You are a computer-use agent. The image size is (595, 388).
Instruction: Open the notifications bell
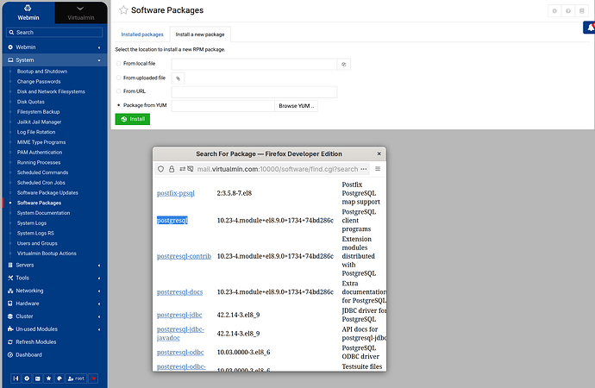tap(588, 28)
